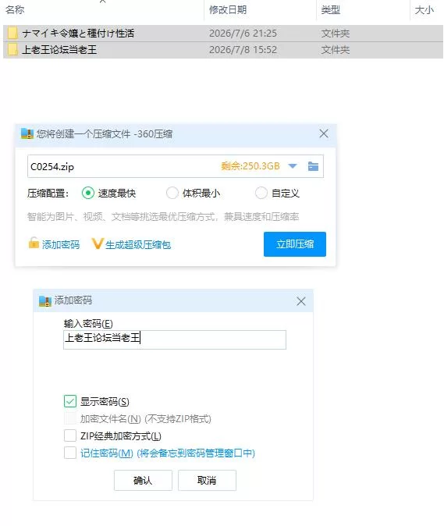Image resolution: width=444 pixels, height=526 pixels.
Task: Click the V icon for 生成超级压缩包
Action: [x=97, y=243]
